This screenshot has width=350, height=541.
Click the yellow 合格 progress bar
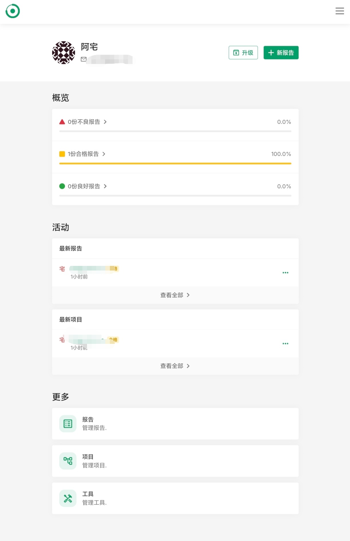click(x=175, y=164)
